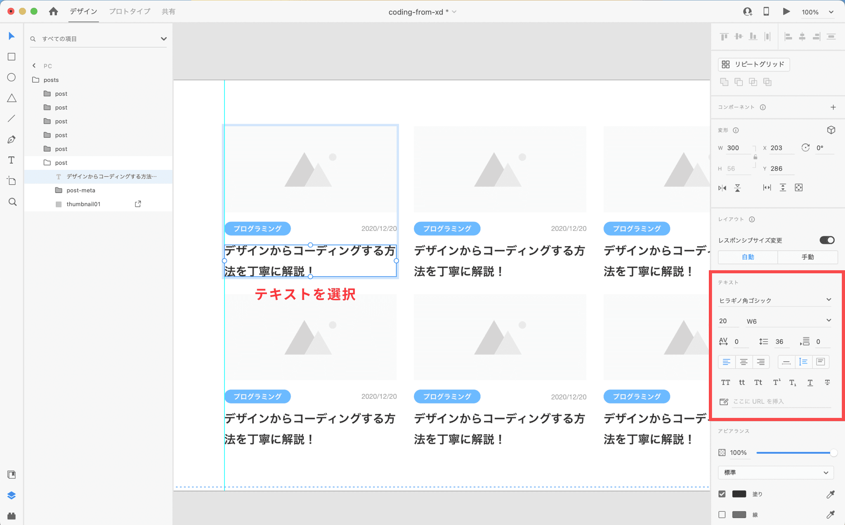Select the Artboard tool
The image size is (845, 525).
coord(12,181)
